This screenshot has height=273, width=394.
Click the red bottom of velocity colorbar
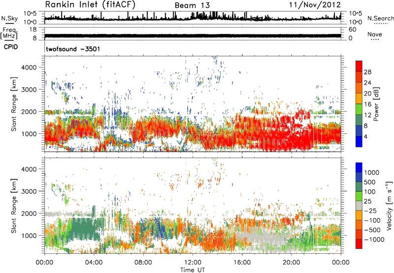pyautogui.click(x=359, y=244)
